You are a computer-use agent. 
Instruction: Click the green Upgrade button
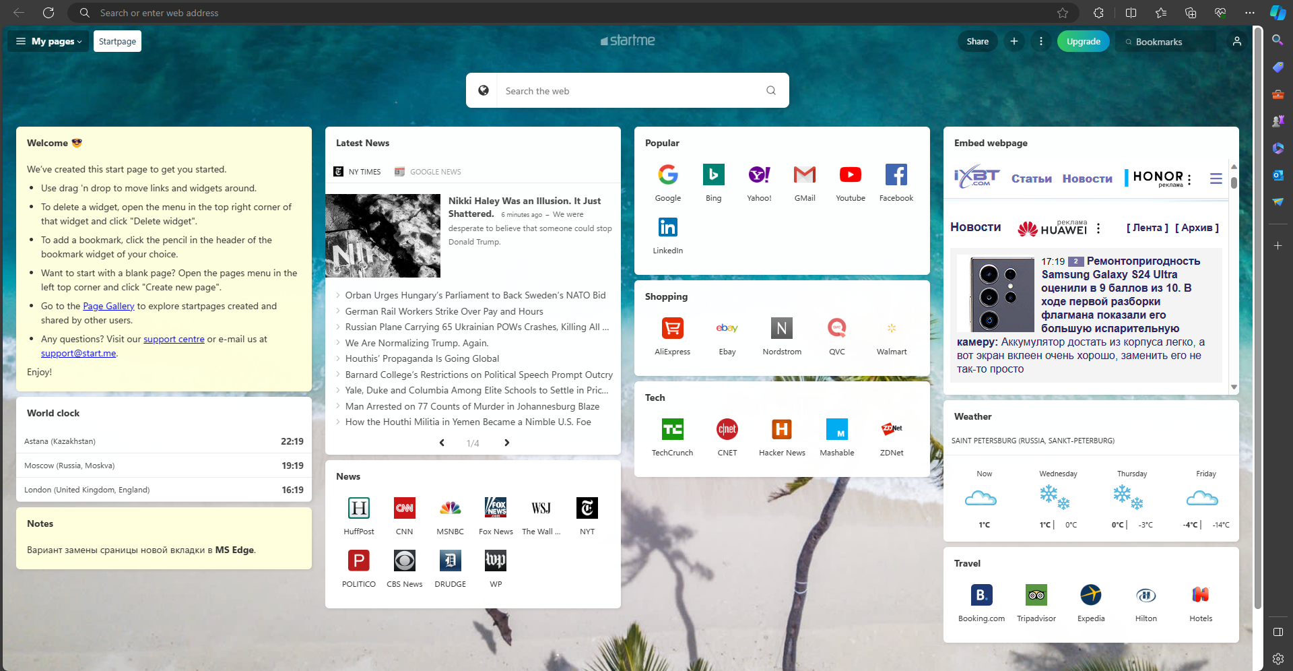(x=1084, y=41)
